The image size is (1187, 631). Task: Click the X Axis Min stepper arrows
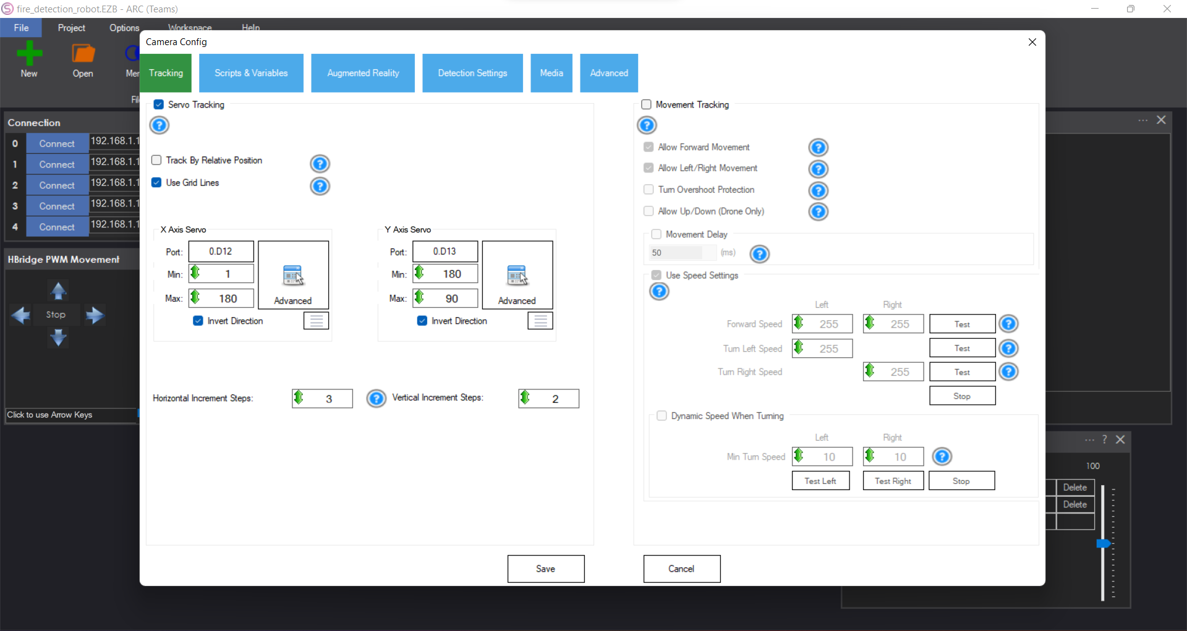coord(195,273)
